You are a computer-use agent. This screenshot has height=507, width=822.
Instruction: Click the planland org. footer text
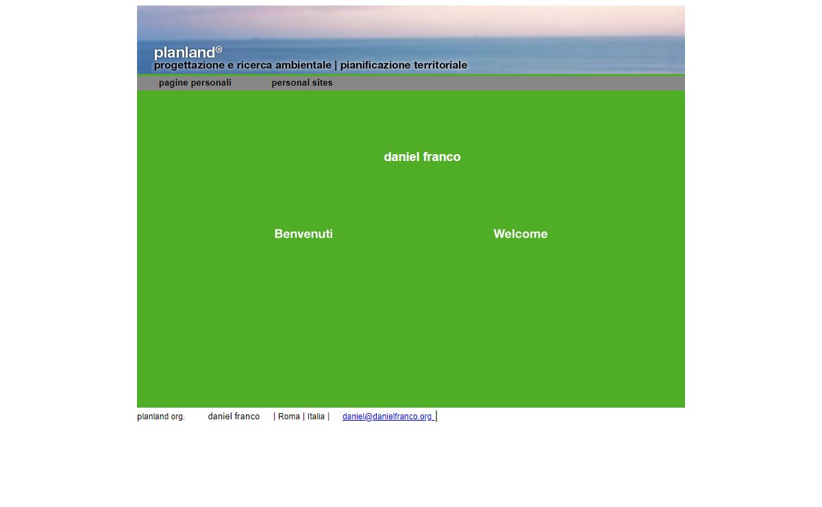pyautogui.click(x=161, y=417)
